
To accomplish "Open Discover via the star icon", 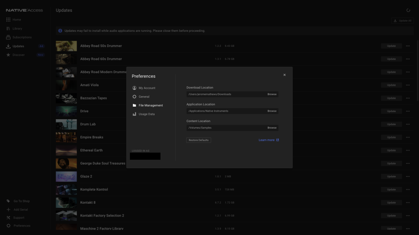I will pos(8,55).
